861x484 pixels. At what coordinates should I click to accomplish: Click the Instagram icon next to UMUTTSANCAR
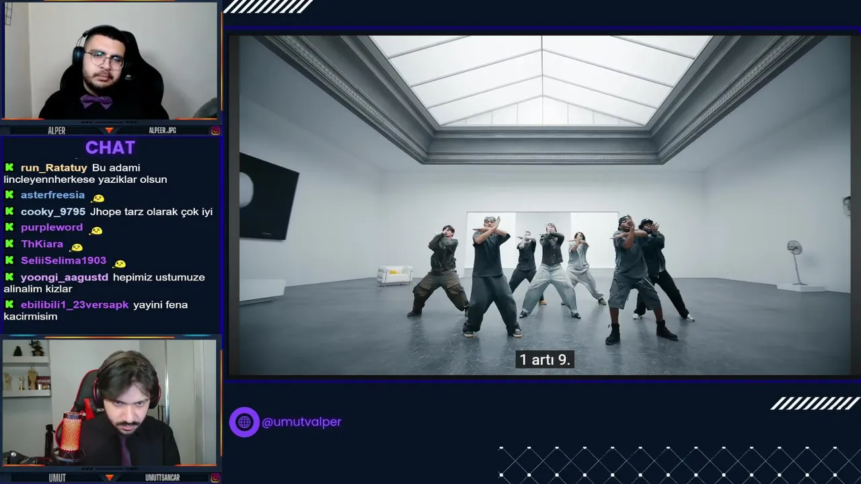215,477
